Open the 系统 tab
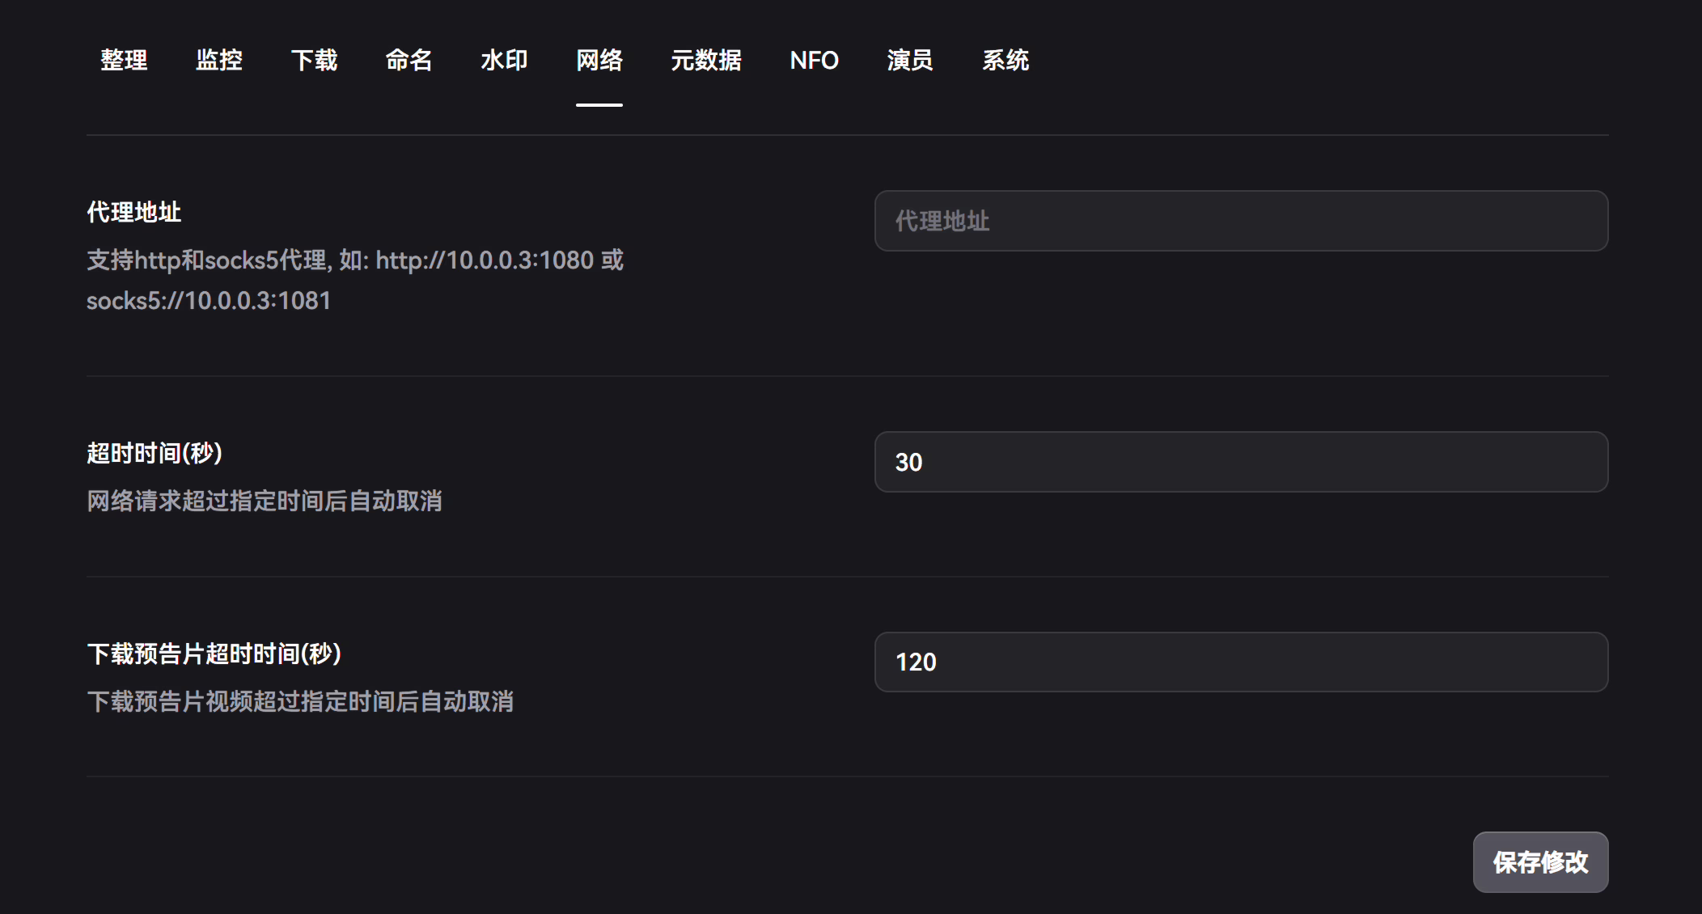This screenshot has height=914, width=1702. [x=1006, y=60]
